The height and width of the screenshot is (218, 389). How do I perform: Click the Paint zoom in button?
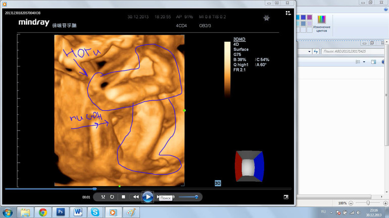point(386,203)
